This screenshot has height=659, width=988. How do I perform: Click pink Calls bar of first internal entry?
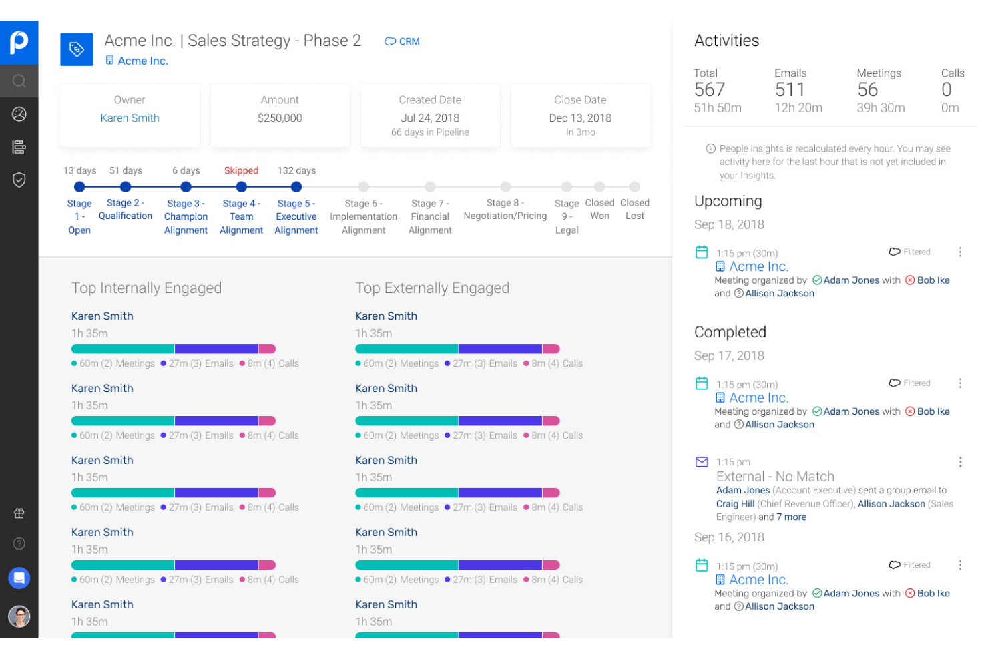(267, 349)
